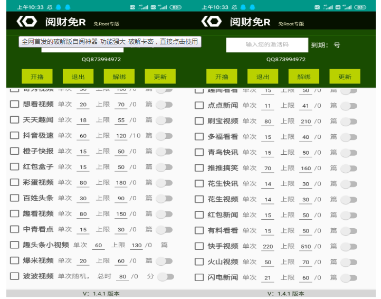This screenshot has width=381, height=299.
Task: Switch on the 趣看视频 toggle
Action: (164, 214)
